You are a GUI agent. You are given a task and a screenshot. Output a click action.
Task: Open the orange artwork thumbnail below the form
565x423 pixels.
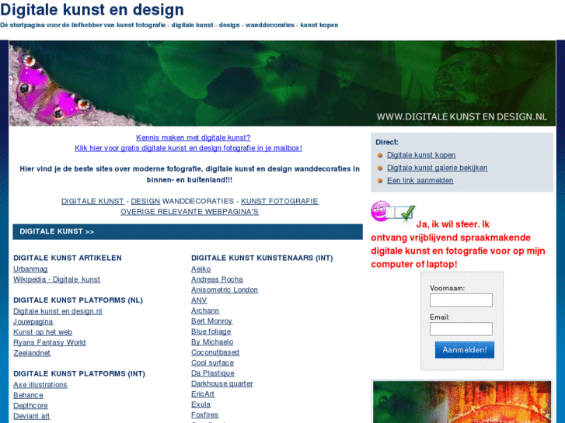[x=462, y=402]
